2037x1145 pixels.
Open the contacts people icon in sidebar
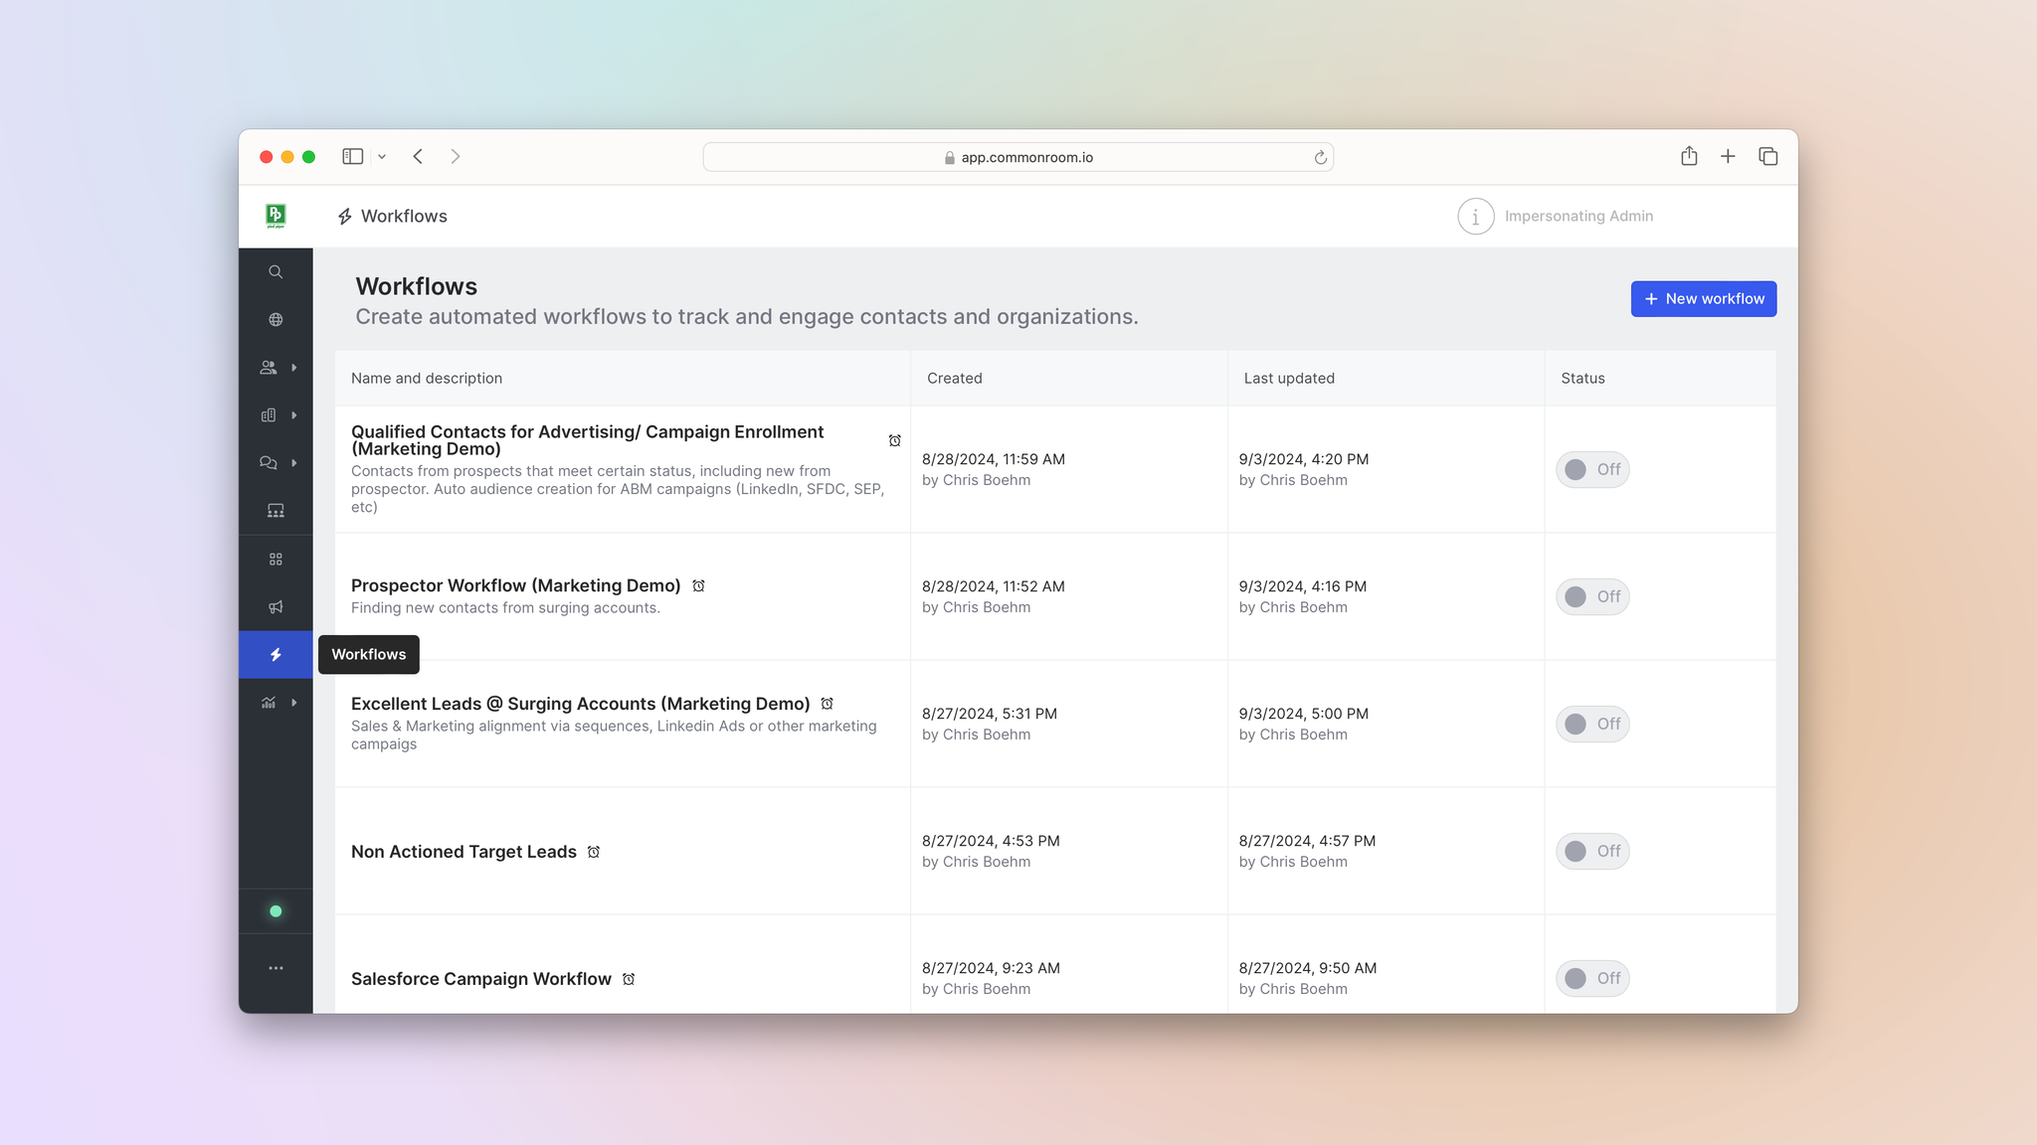pos(269,368)
